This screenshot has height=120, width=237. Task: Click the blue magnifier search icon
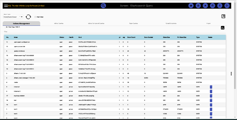tap(103, 6)
